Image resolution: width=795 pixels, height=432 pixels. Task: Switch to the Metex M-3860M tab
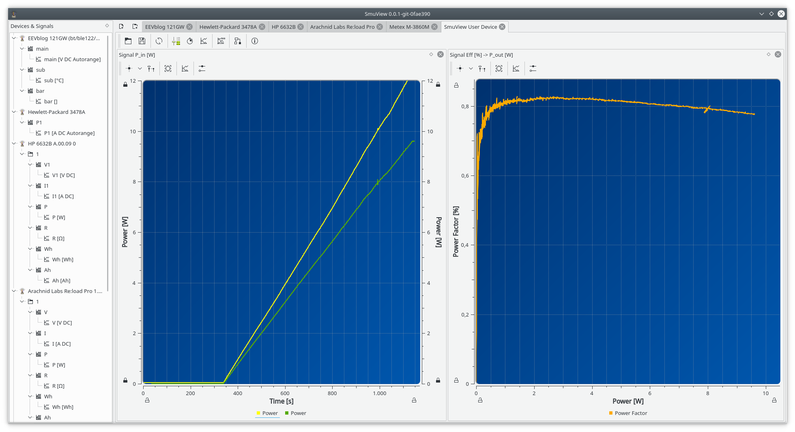pos(409,27)
